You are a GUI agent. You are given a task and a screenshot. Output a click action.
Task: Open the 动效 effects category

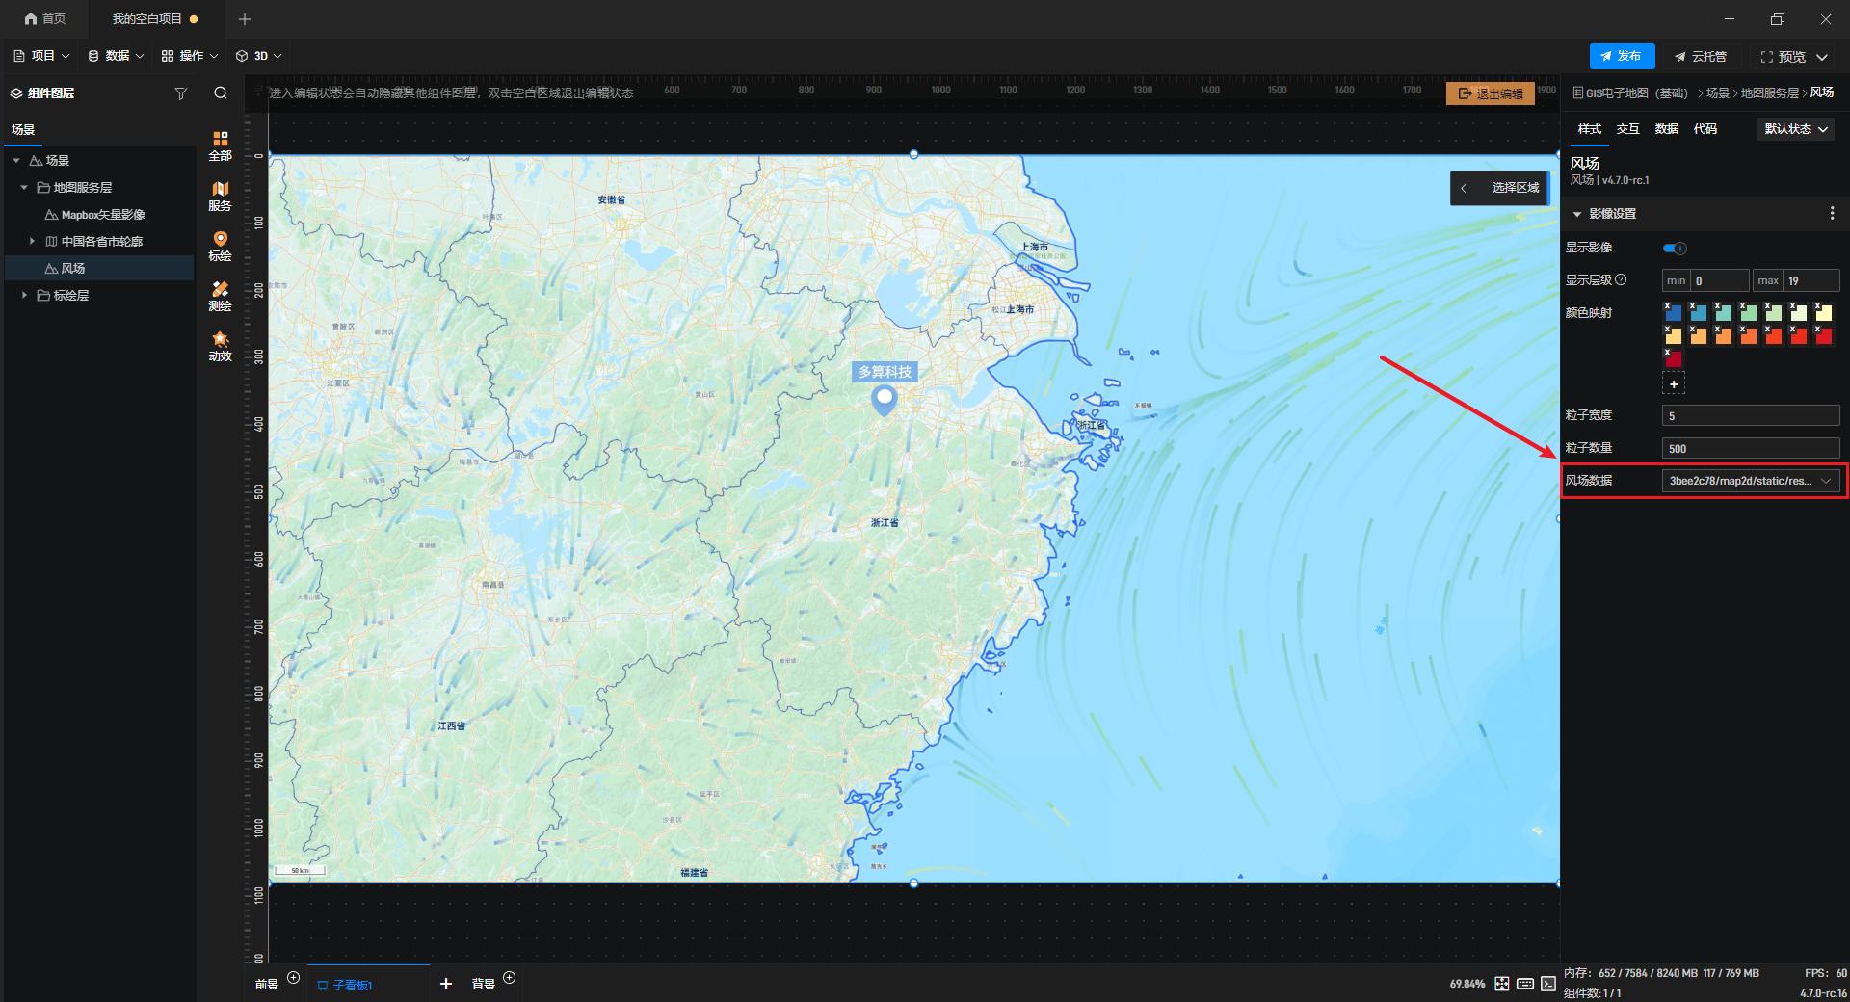220,346
